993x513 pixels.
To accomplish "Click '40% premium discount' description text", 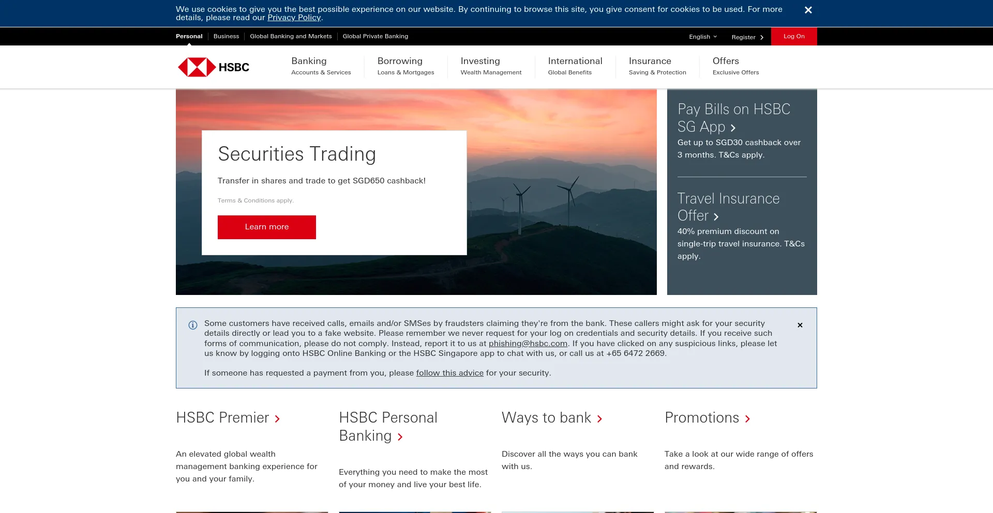I will click(x=741, y=244).
